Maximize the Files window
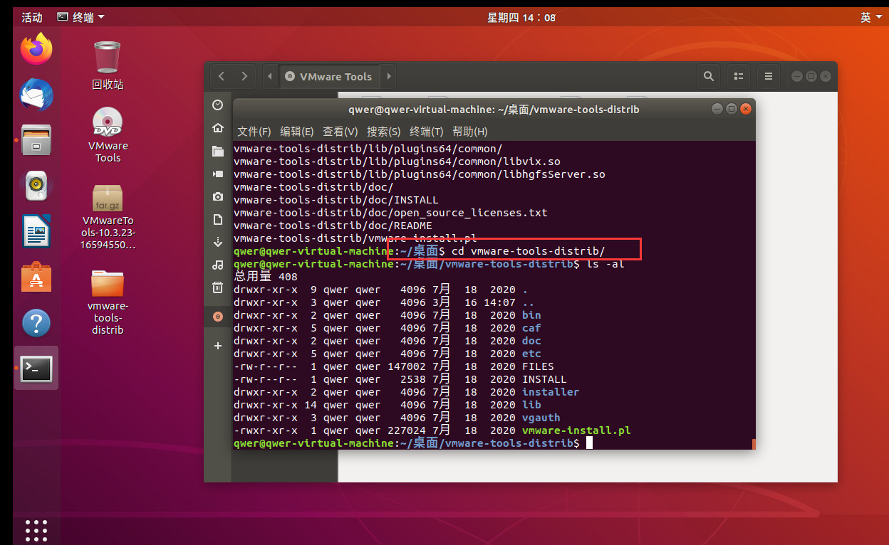The width and height of the screenshot is (889, 545). pyautogui.click(x=811, y=76)
